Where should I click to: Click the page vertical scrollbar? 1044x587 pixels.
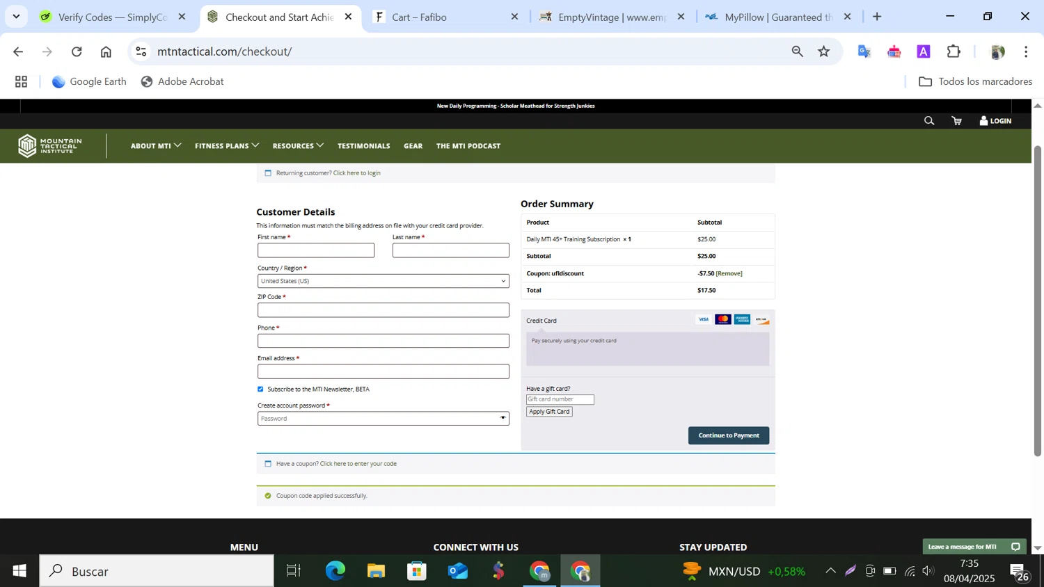[1037, 299]
